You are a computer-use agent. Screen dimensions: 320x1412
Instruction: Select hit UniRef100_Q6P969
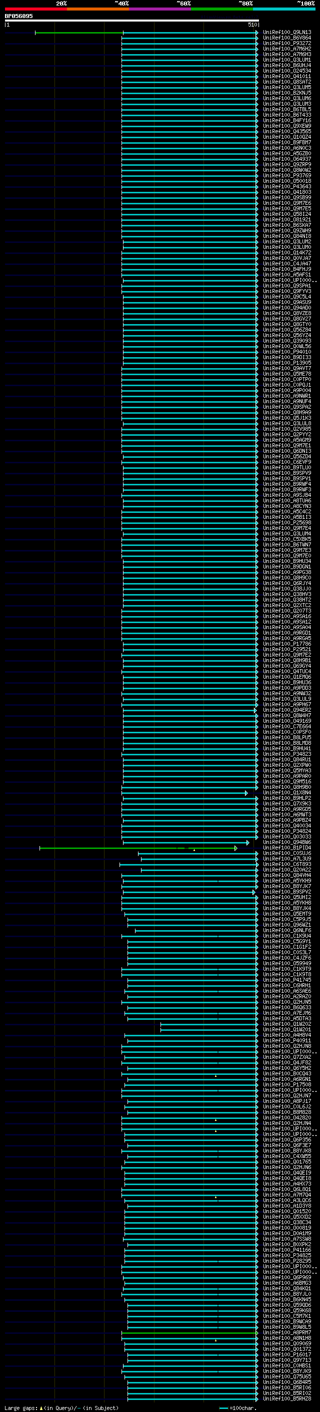tap(286, 1278)
